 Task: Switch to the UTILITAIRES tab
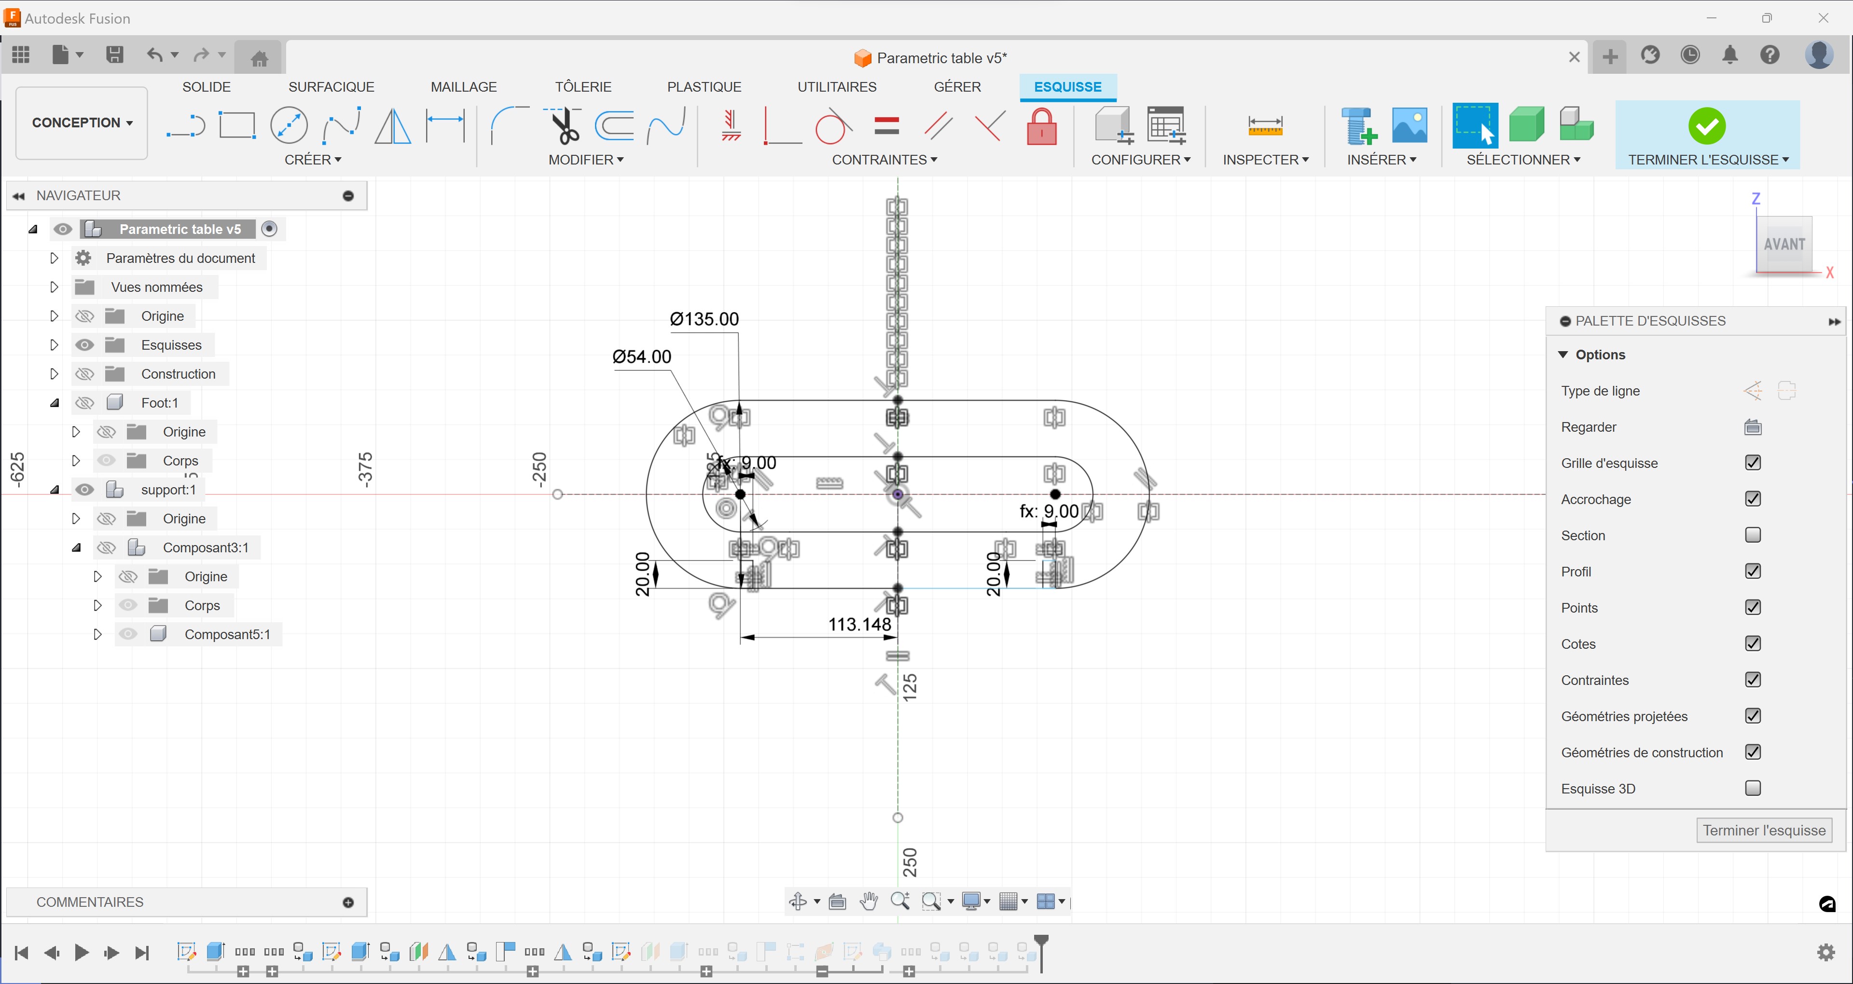tap(837, 87)
